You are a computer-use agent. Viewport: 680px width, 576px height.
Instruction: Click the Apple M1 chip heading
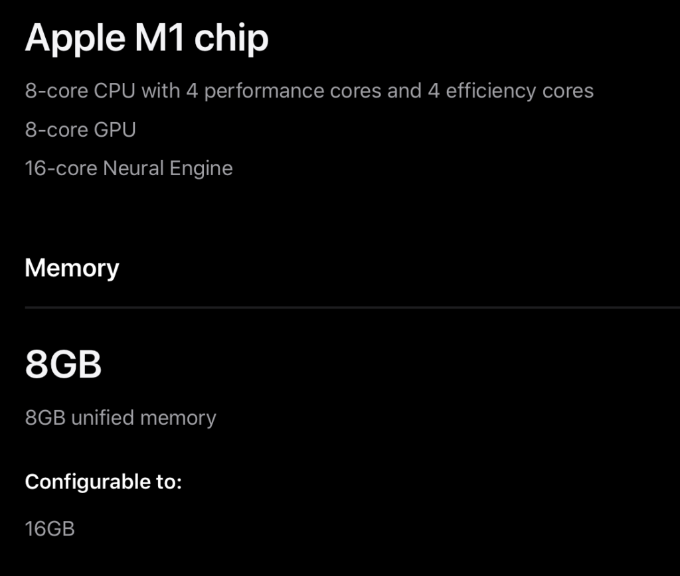(147, 39)
